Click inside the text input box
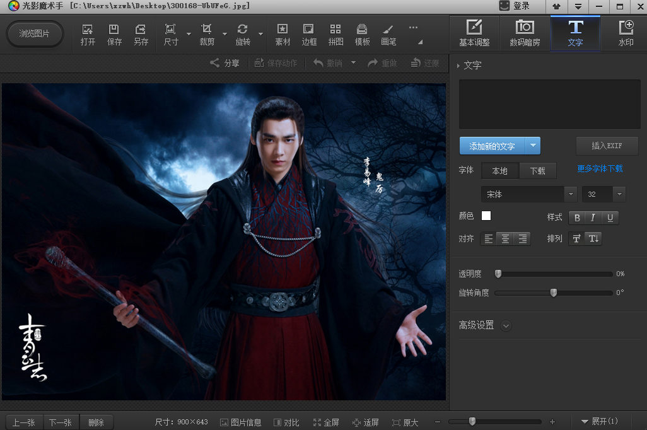Viewport: 647px width, 430px height. pos(549,105)
